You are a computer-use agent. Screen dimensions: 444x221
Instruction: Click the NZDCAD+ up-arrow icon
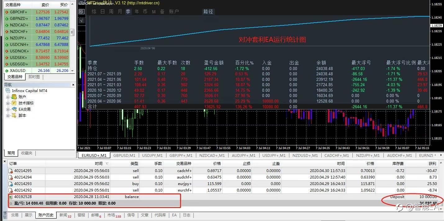[7, 25]
